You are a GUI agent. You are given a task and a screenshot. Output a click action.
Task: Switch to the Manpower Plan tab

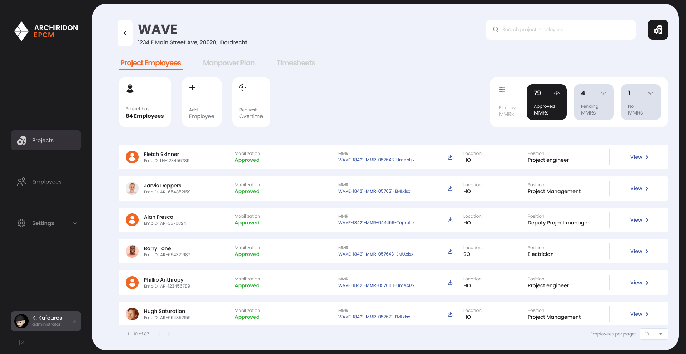point(229,63)
